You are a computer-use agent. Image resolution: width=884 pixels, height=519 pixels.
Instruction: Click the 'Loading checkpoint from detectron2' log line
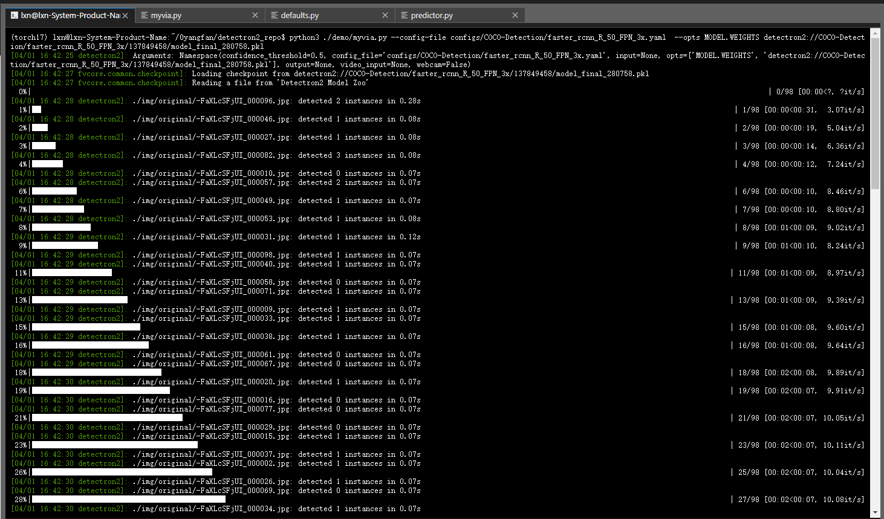(330, 74)
